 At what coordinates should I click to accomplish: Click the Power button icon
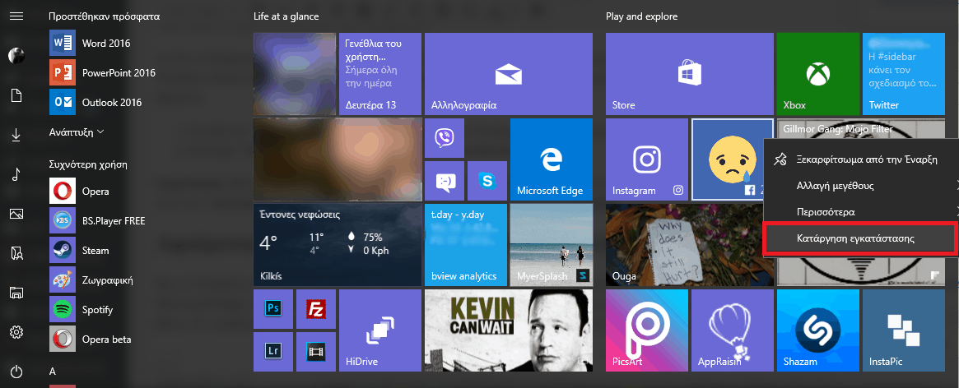(x=16, y=371)
